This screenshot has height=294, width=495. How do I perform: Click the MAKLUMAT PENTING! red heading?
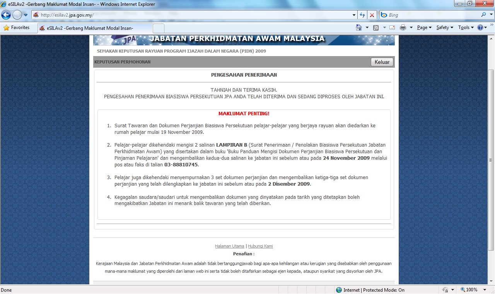(244, 114)
